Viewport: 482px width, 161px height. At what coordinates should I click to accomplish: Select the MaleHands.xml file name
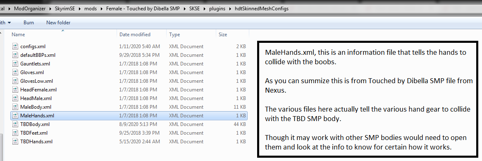37,116
